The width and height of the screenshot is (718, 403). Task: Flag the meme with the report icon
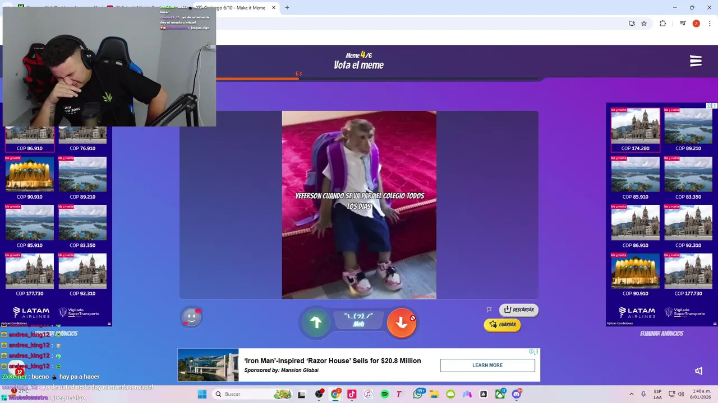(x=489, y=310)
